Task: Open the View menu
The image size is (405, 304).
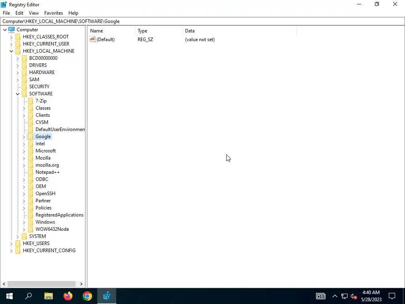Action: (34, 13)
